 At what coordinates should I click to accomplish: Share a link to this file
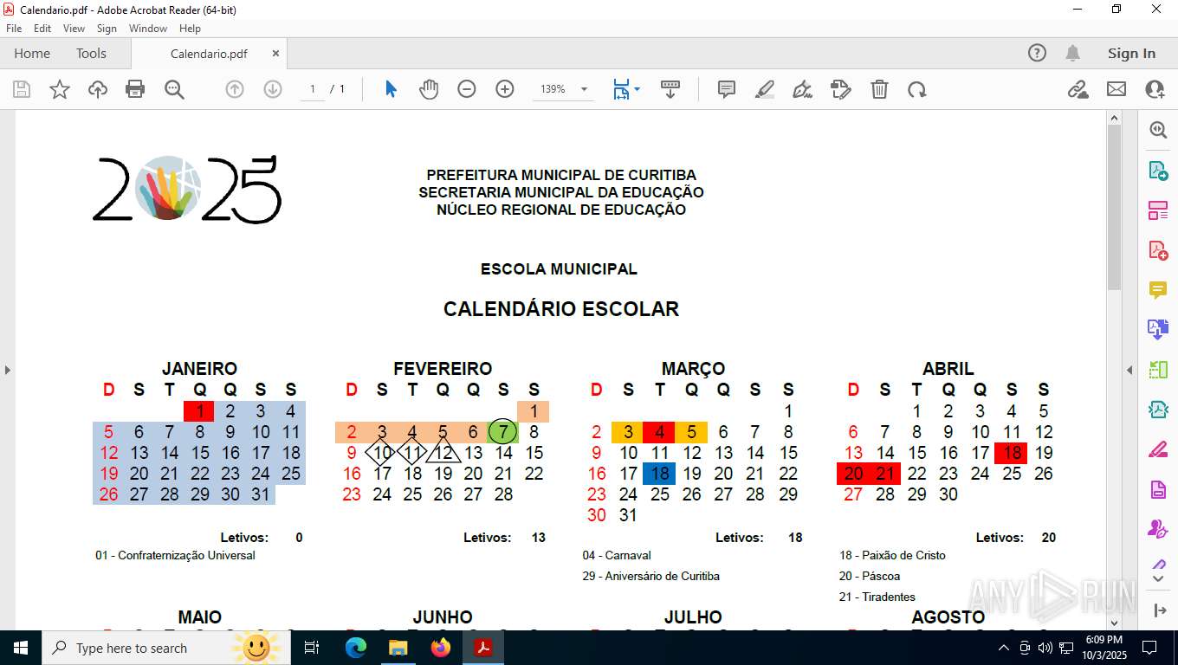(1078, 89)
